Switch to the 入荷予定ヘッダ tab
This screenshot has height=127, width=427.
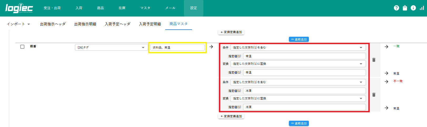pyautogui.click(x=117, y=24)
